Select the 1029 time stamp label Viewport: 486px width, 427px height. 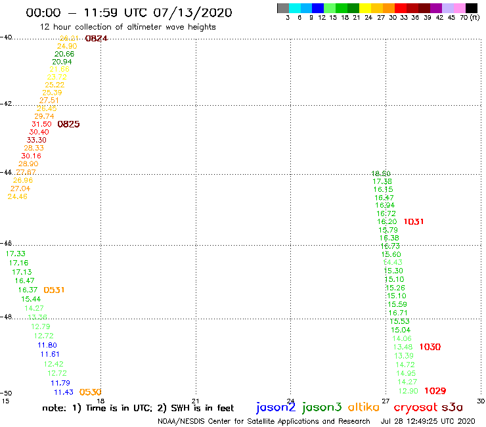(435, 391)
